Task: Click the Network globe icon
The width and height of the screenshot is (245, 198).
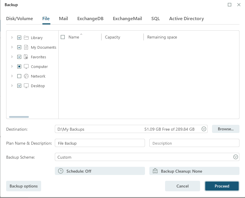Action: click(x=26, y=76)
